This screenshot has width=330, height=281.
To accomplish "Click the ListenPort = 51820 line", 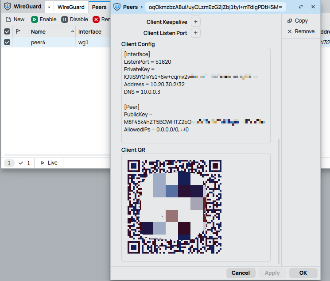I will point(148,62).
